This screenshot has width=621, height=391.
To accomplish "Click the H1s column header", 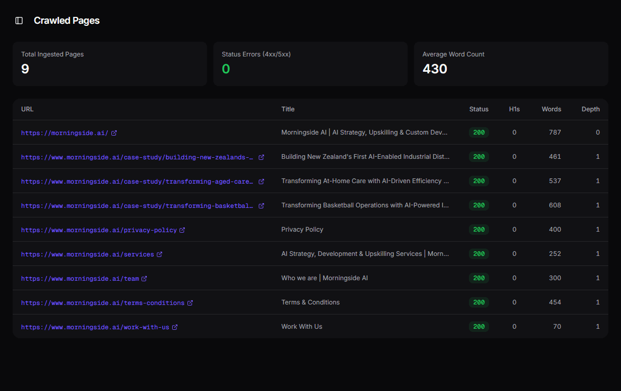I will (514, 109).
